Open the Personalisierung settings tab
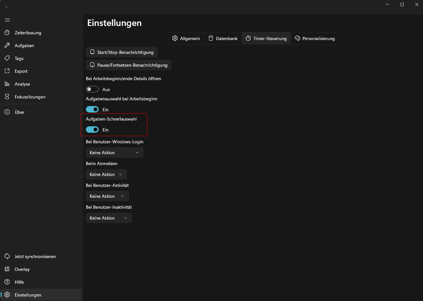The width and height of the screenshot is (423, 301). pos(315,38)
